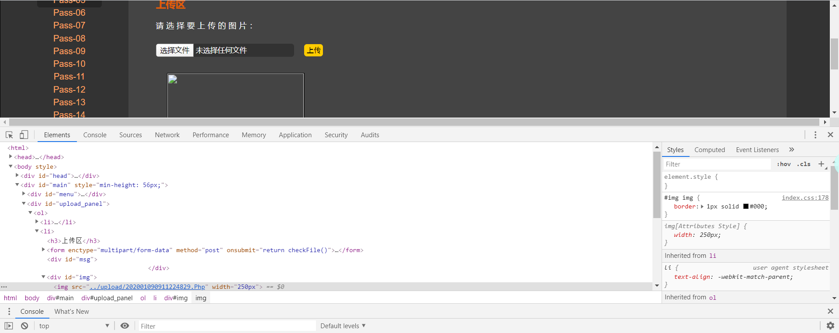Open the #000 border color swatch

click(x=746, y=207)
